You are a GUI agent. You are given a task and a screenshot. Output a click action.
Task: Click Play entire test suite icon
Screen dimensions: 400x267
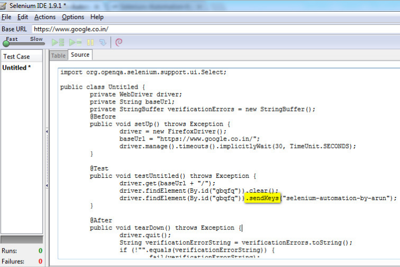58,42
